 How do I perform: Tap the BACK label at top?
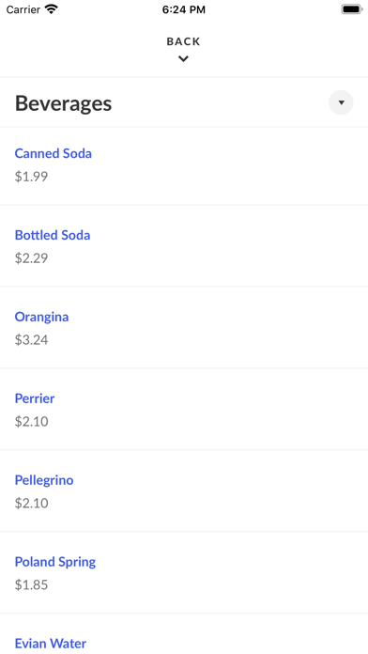coord(183,41)
